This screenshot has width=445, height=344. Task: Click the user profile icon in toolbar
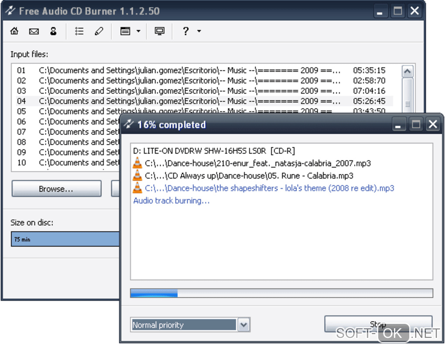pos(53,31)
